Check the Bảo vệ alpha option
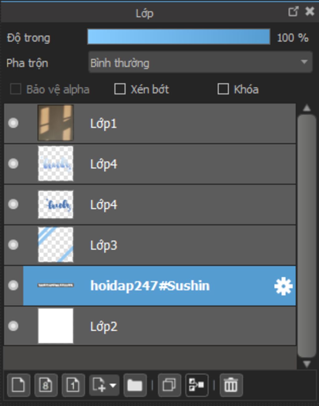Viewport: 319px width, 406px height. click(x=16, y=89)
